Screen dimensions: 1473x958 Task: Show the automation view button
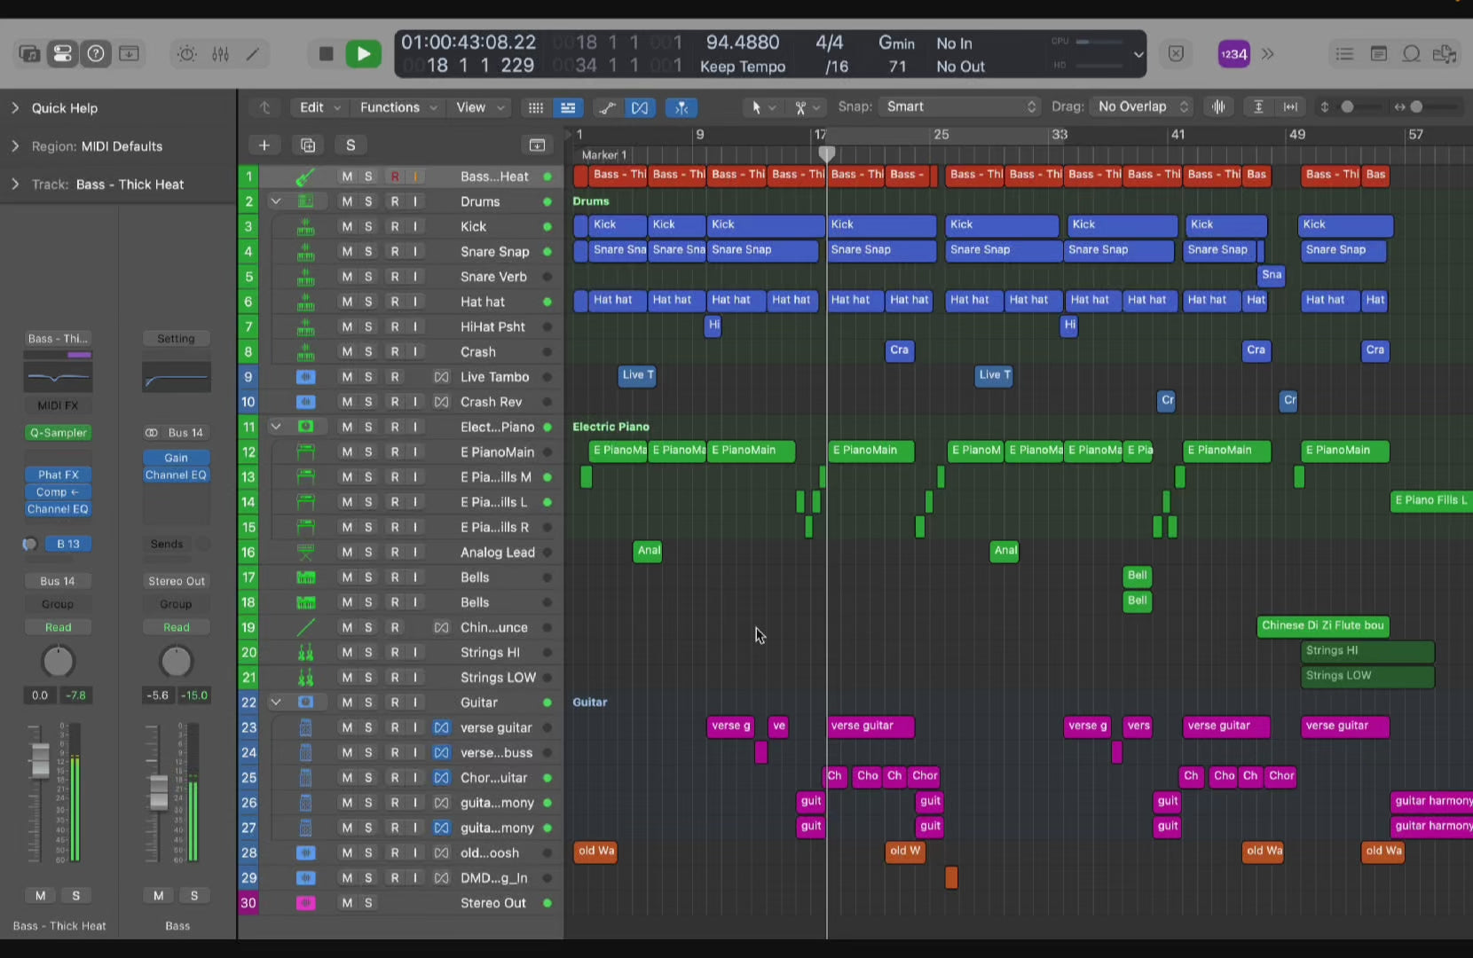point(608,107)
